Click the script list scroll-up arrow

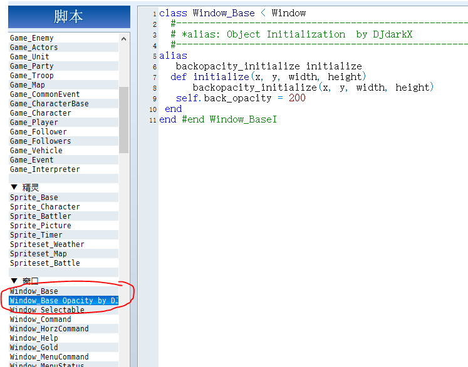(x=123, y=39)
